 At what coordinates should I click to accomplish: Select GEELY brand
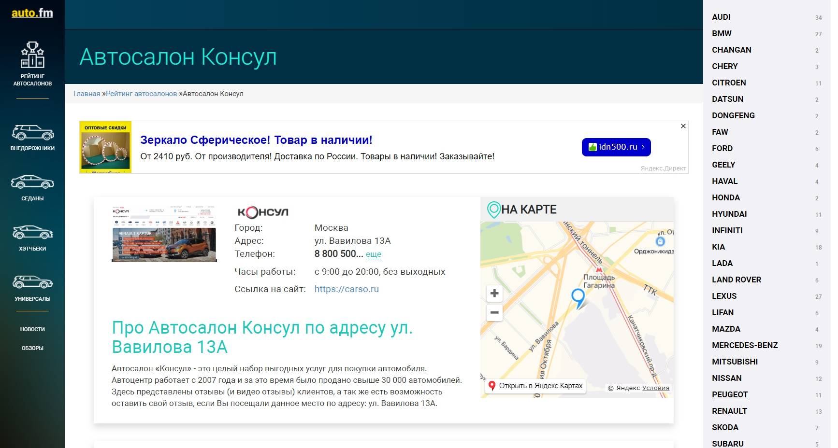723,165
